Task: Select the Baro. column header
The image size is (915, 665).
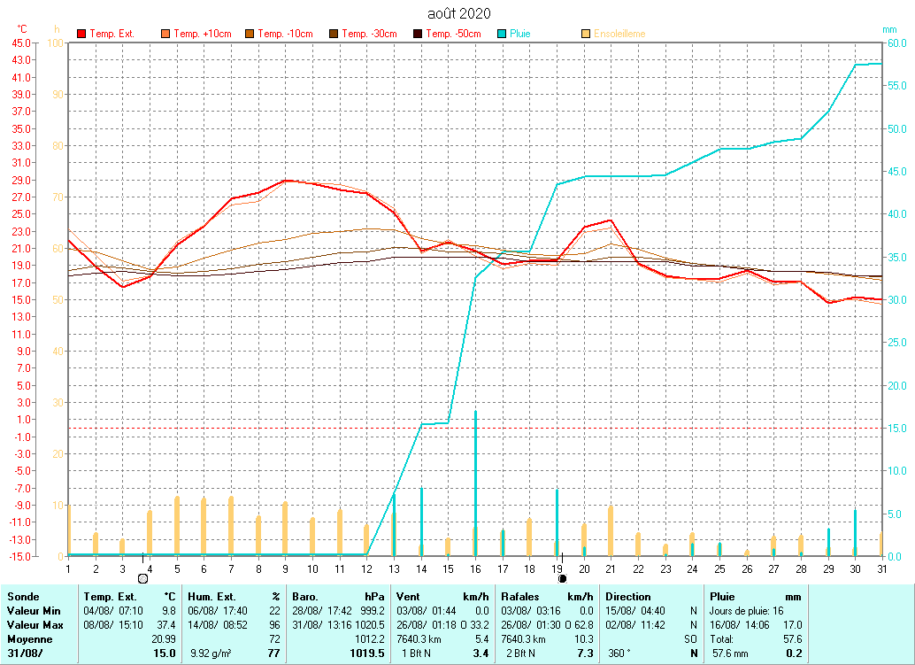Action: click(x=306, y=597)
